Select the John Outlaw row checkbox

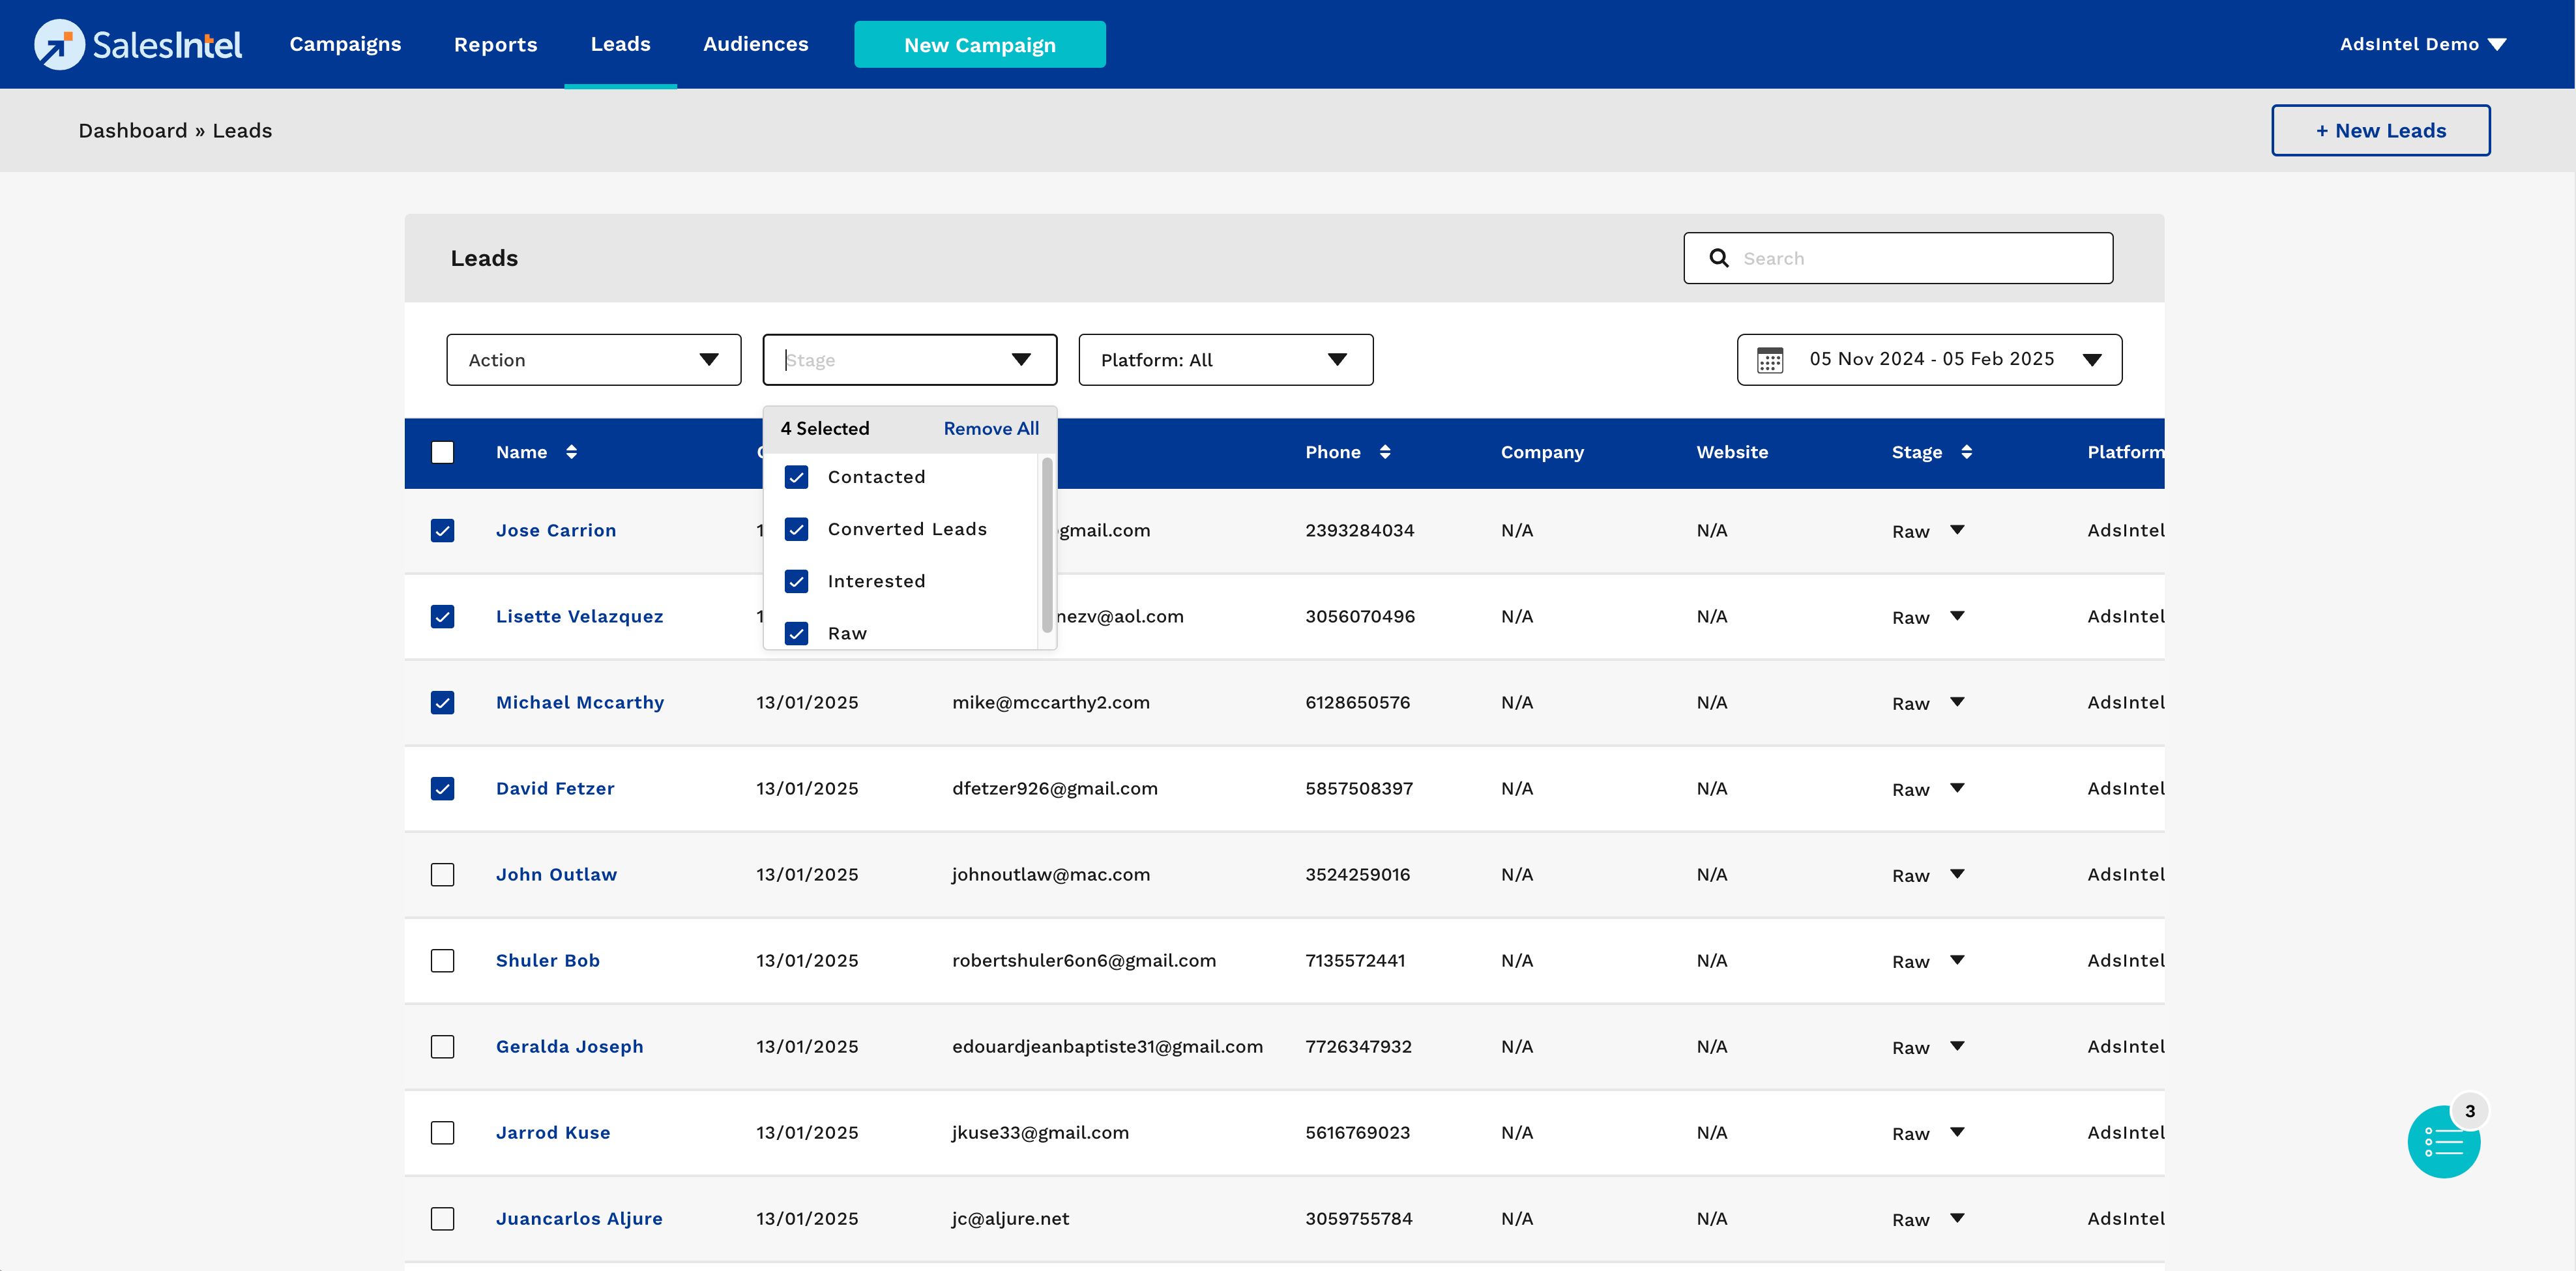pyautogui.click(x=442, y=874)
